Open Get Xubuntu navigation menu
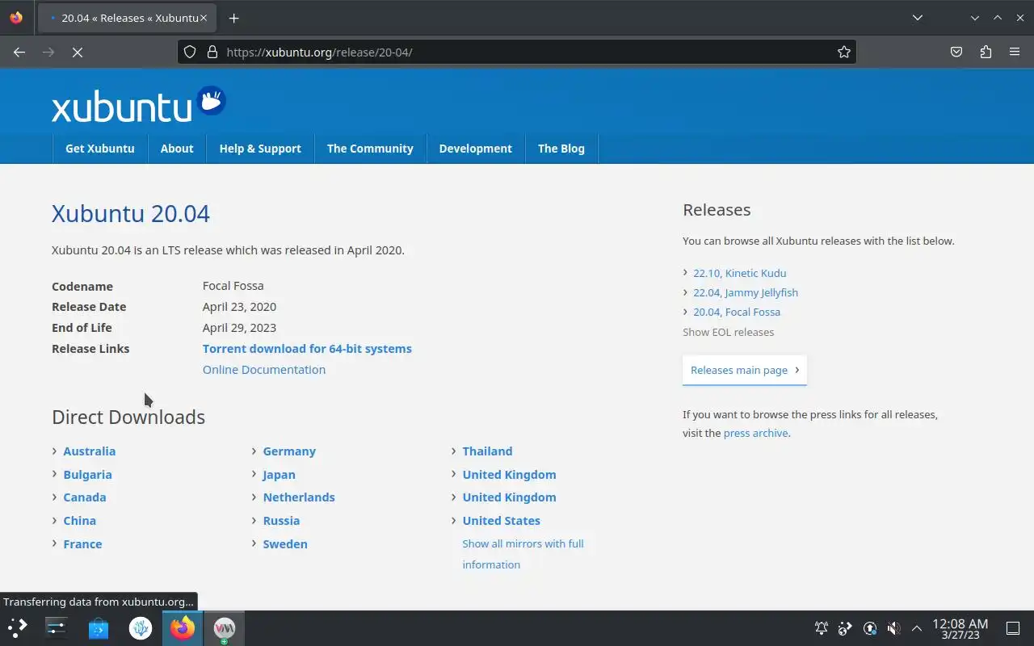 (100, 149)
